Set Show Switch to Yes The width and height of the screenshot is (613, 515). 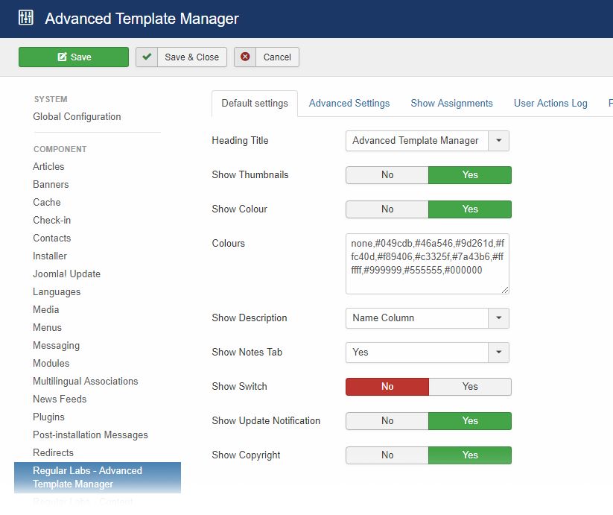[x=470, y=387]
